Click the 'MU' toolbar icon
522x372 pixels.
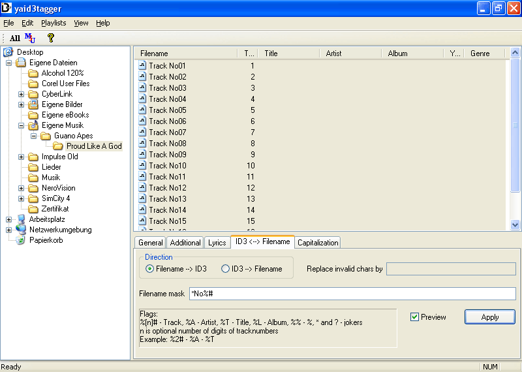click(30, 38)
